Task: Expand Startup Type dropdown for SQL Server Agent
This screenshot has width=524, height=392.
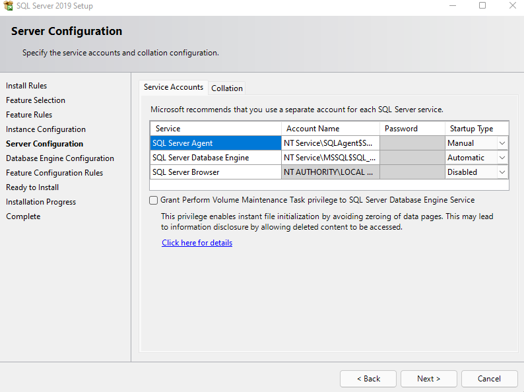Action: coord(502,143)
